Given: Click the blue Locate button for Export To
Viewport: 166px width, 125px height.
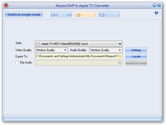Looking at the screenshot, I should 136,56.
